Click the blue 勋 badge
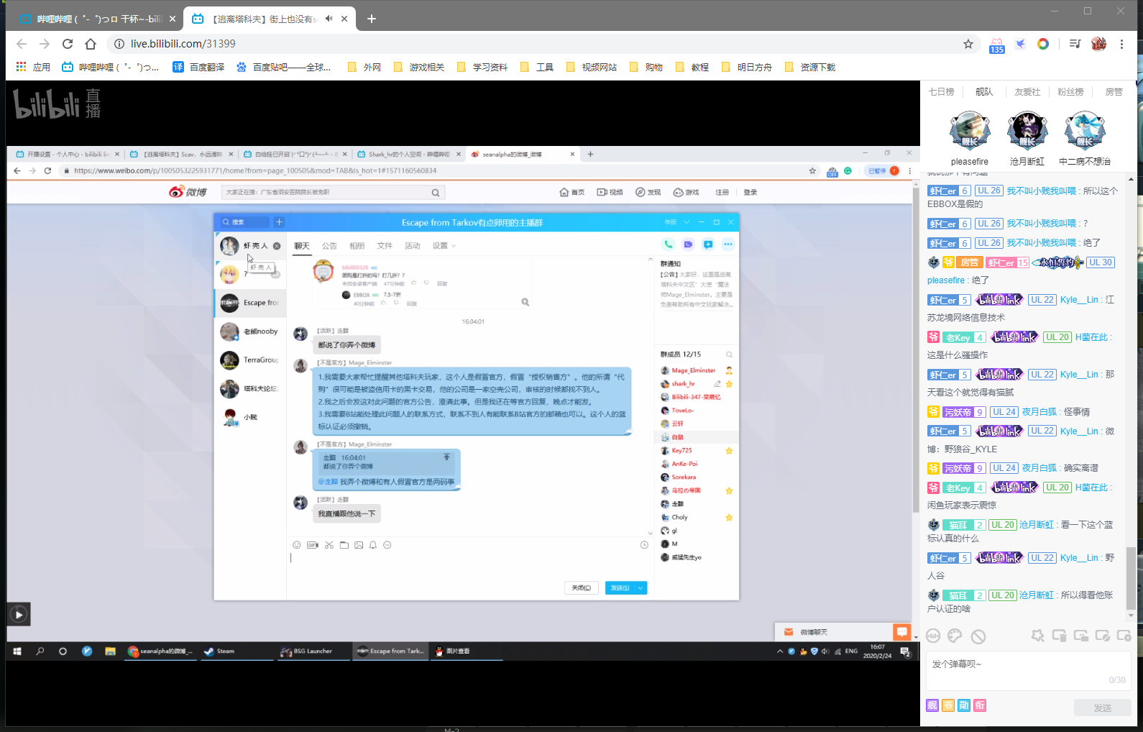Screen dimensions: 1143x732 [x=964, y=705]
